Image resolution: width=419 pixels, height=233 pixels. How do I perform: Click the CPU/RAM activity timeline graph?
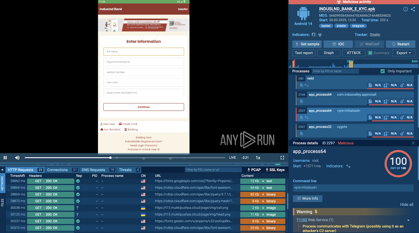coord(354,64)
